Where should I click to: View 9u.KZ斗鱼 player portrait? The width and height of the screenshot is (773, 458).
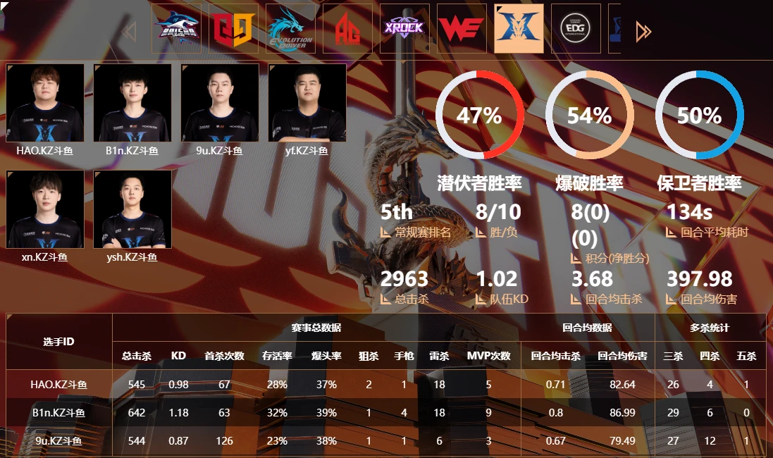(x=220, y=103)
